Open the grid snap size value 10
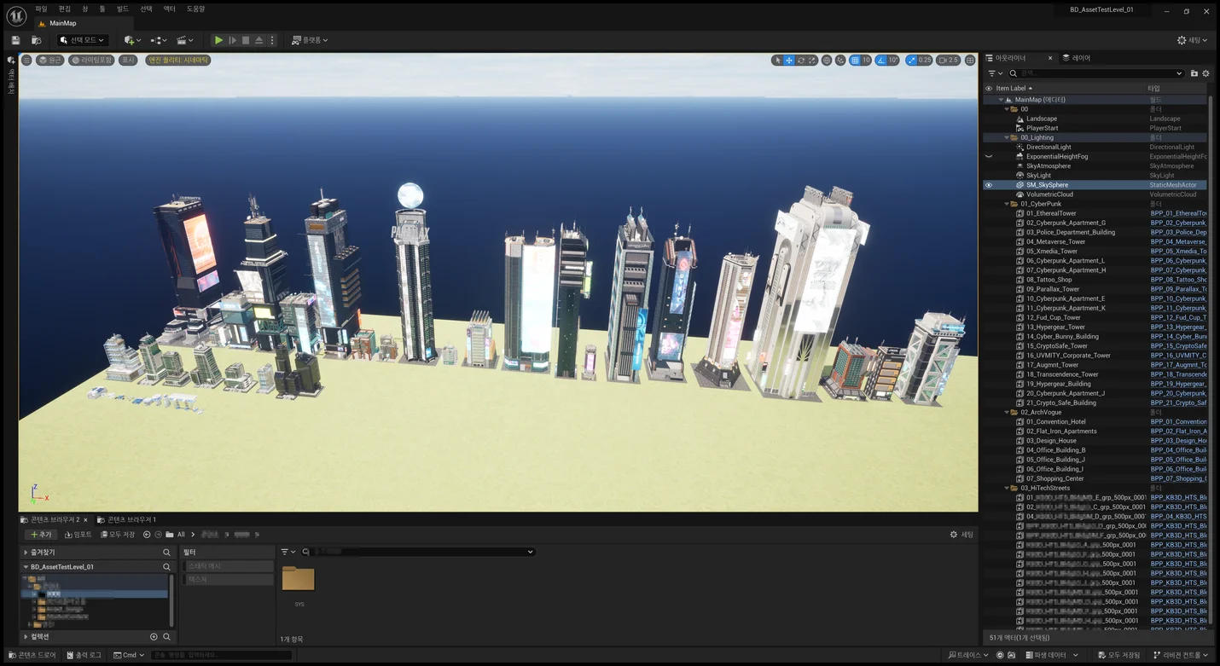The height and width of the screenshot is (666, 1220). click(x=866, y=61)
